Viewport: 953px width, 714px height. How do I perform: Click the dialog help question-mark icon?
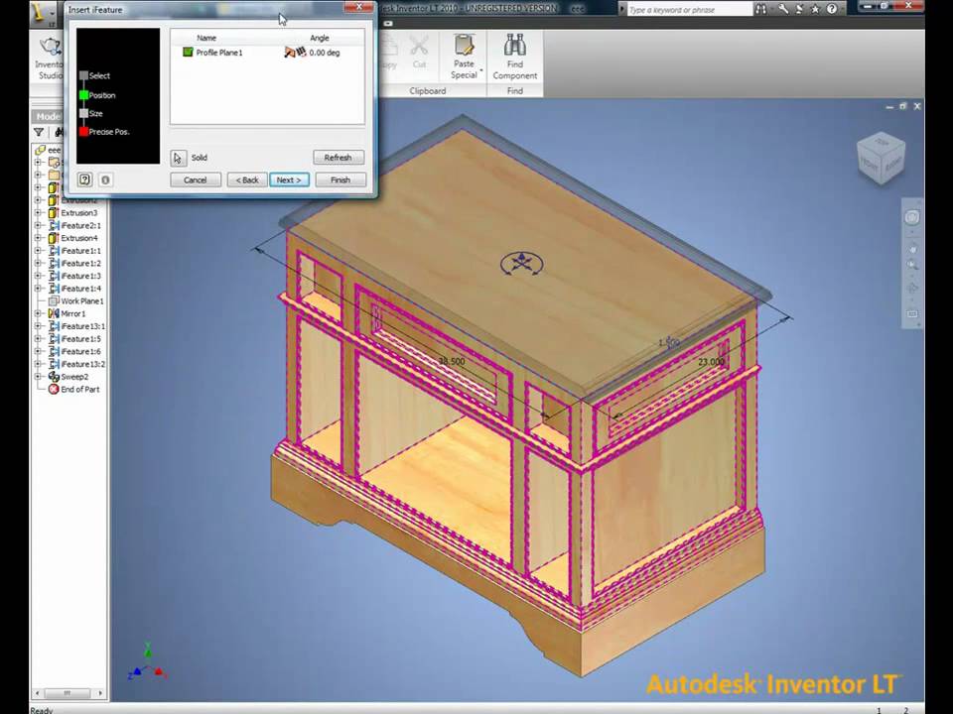point(85,179)
